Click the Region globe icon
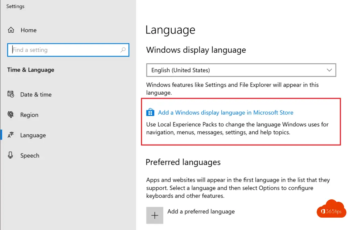 [11, 115]
